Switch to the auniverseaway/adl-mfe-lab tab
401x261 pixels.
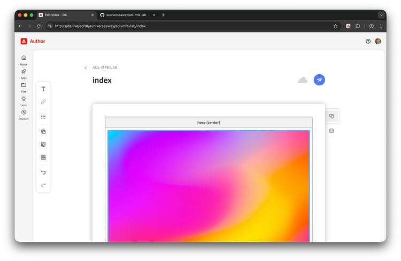tap(126, 15)
